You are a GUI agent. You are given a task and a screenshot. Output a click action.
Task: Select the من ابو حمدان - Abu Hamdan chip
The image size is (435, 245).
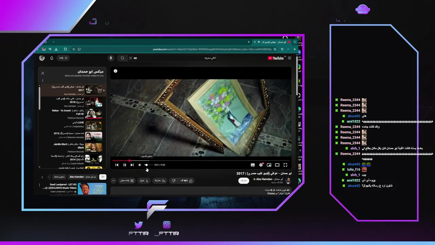tap(83, 177)
